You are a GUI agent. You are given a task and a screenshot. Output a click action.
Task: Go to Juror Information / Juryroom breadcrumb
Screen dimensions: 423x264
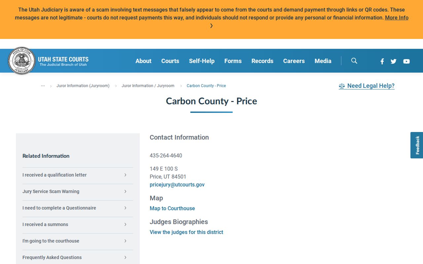pos(148,86)
